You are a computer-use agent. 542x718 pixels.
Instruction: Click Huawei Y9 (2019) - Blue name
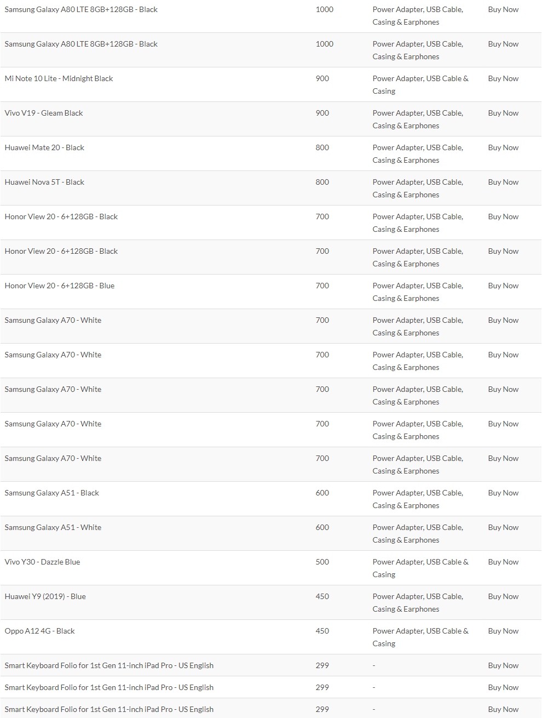(x=45, y=596)
